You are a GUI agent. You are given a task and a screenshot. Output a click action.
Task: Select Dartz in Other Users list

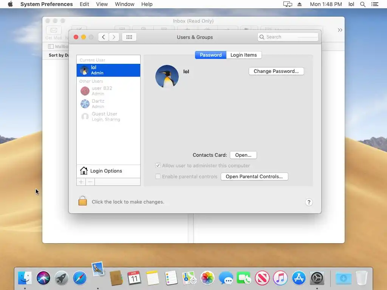(108, 103)
